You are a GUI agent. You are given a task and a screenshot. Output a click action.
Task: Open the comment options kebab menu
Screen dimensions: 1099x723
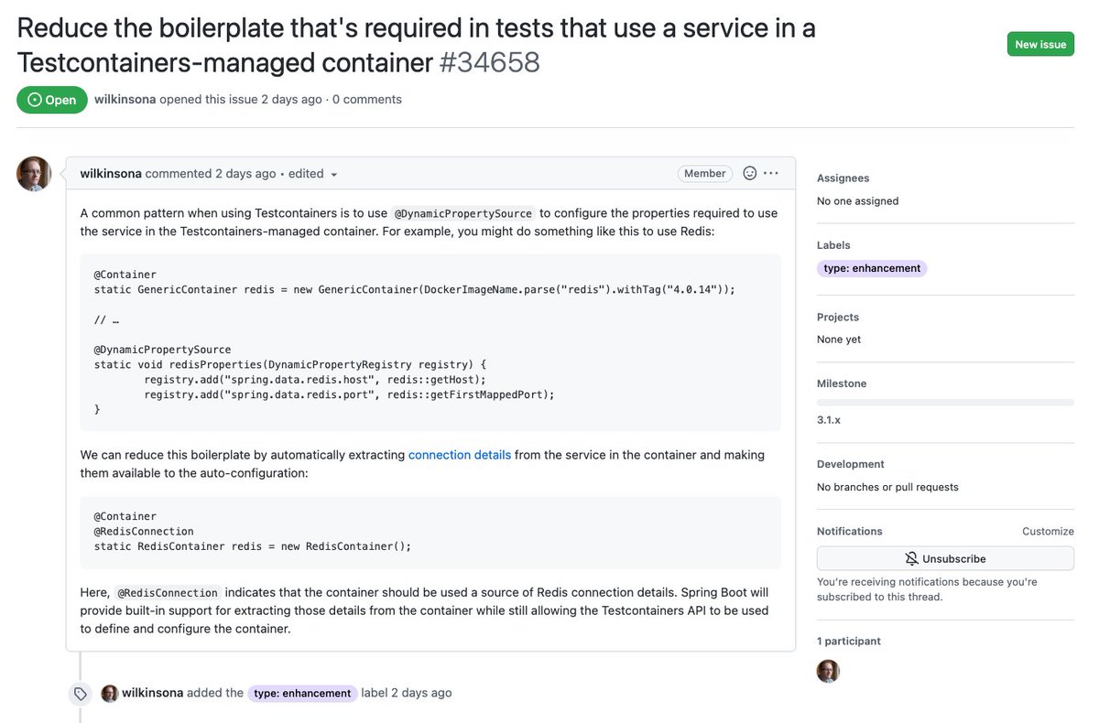tap(772, 173)
